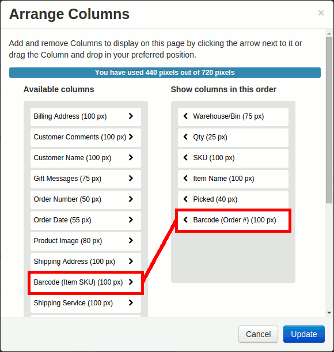Click the pixels-used progress bar
Image resolution: width=334 pixels, height=352 pixels.
[x=165, y=73]
